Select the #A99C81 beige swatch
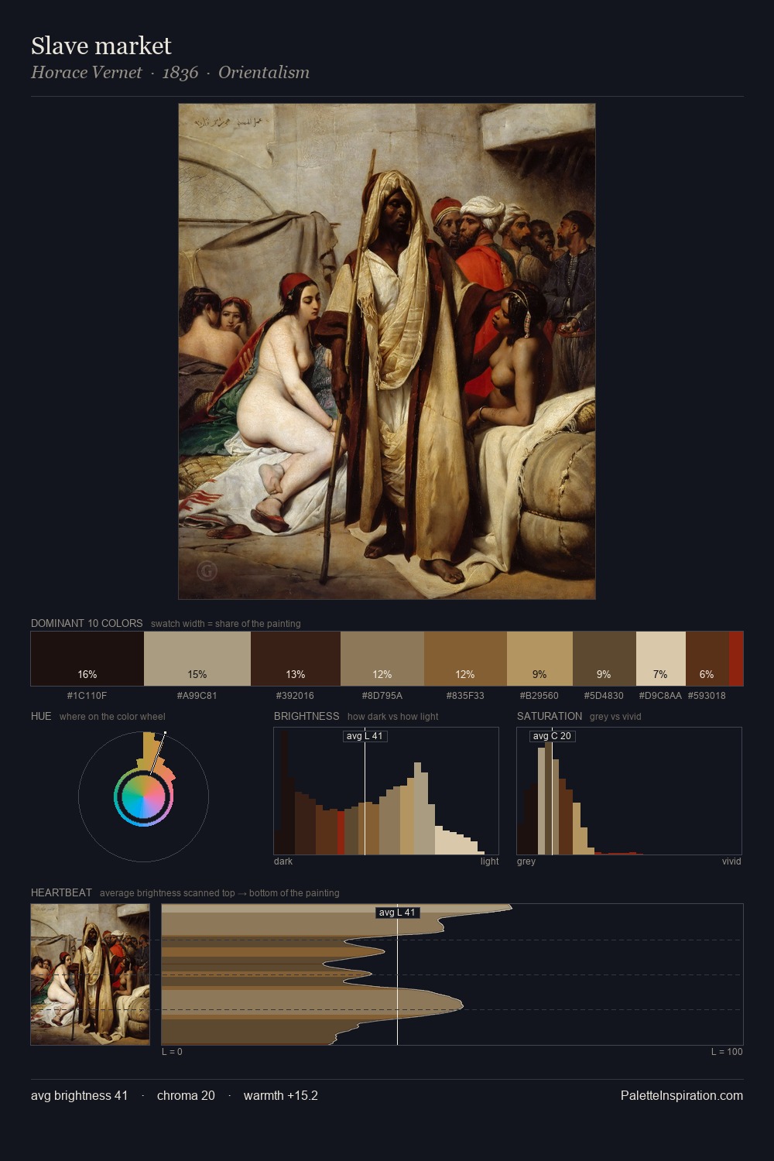 [197, 659]
